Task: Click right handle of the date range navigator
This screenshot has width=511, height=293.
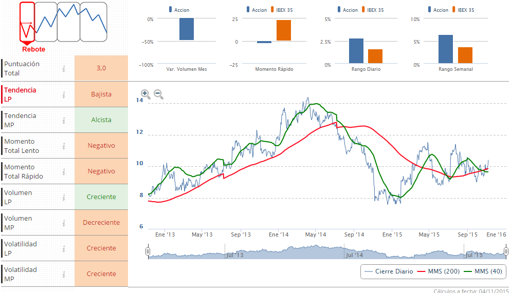Action: (x=506, y=251)
